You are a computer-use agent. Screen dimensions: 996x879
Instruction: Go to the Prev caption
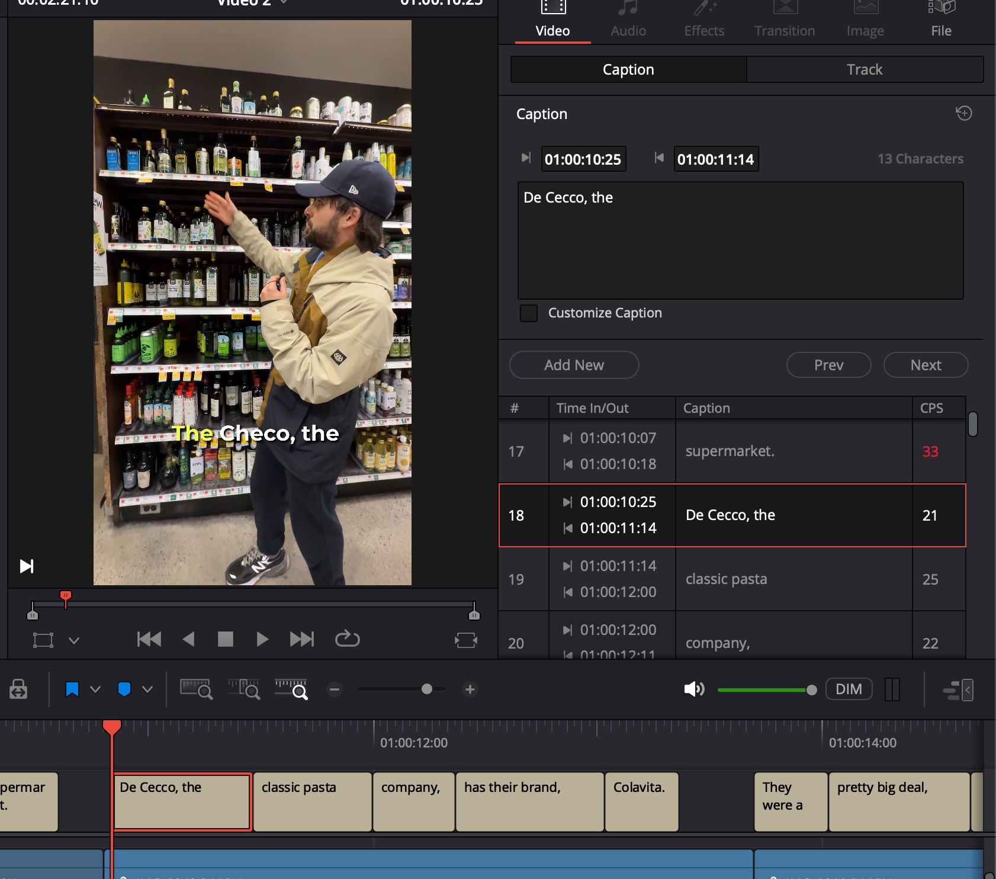(x=828, y=365)
